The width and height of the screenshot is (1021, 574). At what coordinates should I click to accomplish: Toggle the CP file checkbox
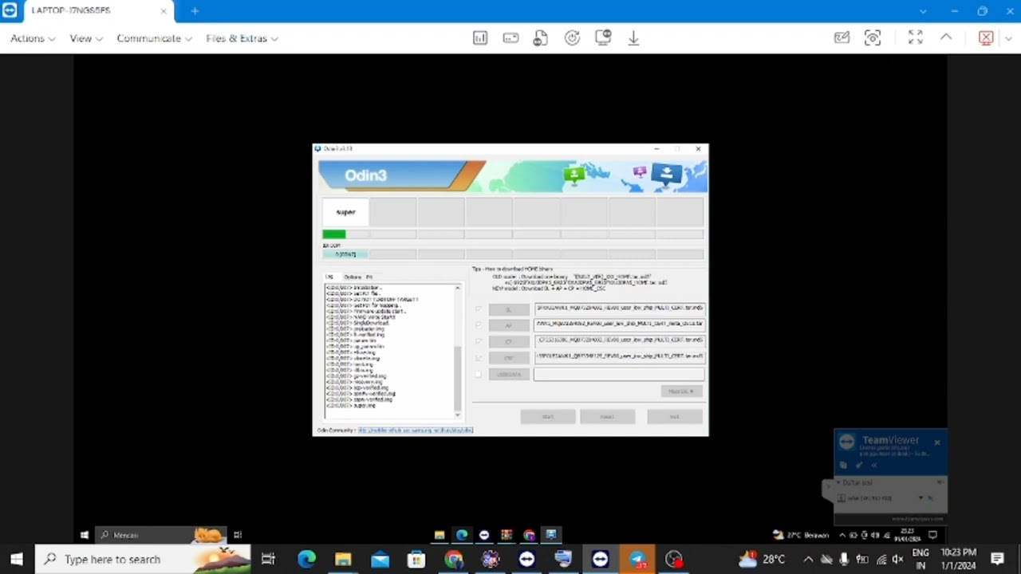pos(479,341)
